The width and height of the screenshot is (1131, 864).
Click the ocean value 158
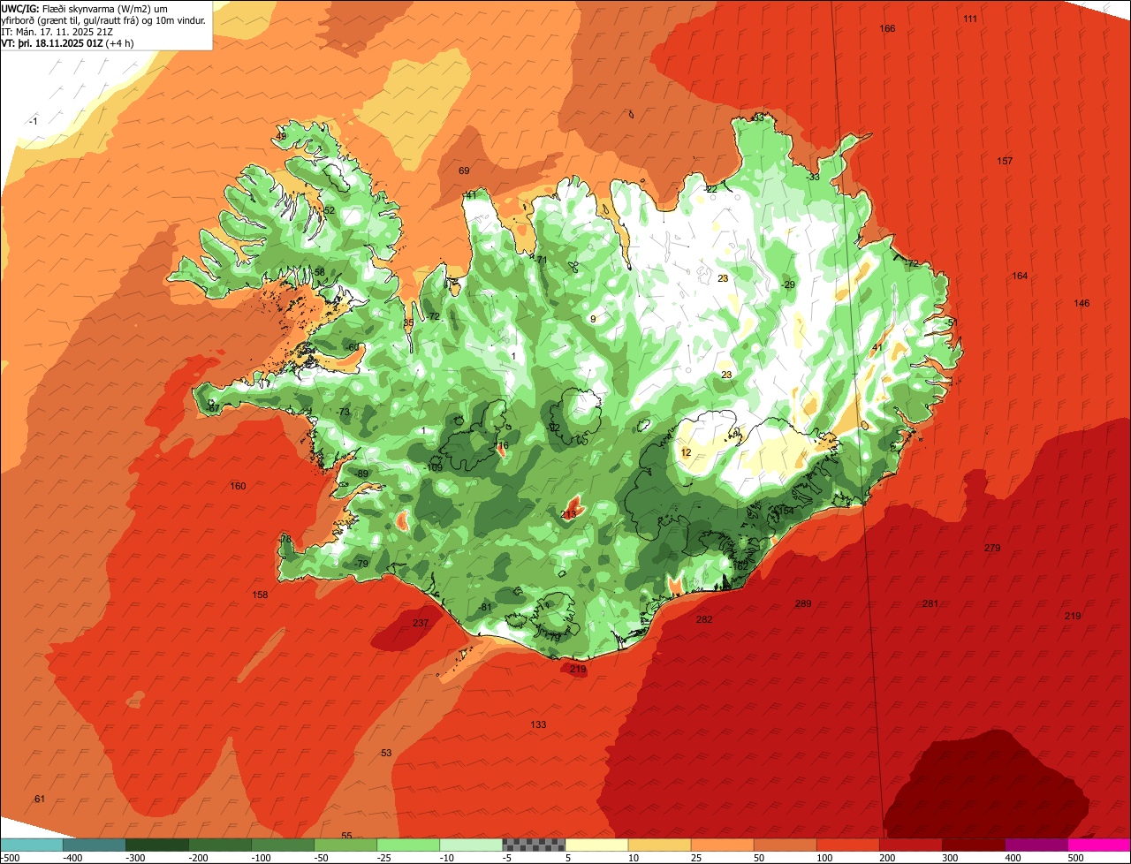click(260, 595)
